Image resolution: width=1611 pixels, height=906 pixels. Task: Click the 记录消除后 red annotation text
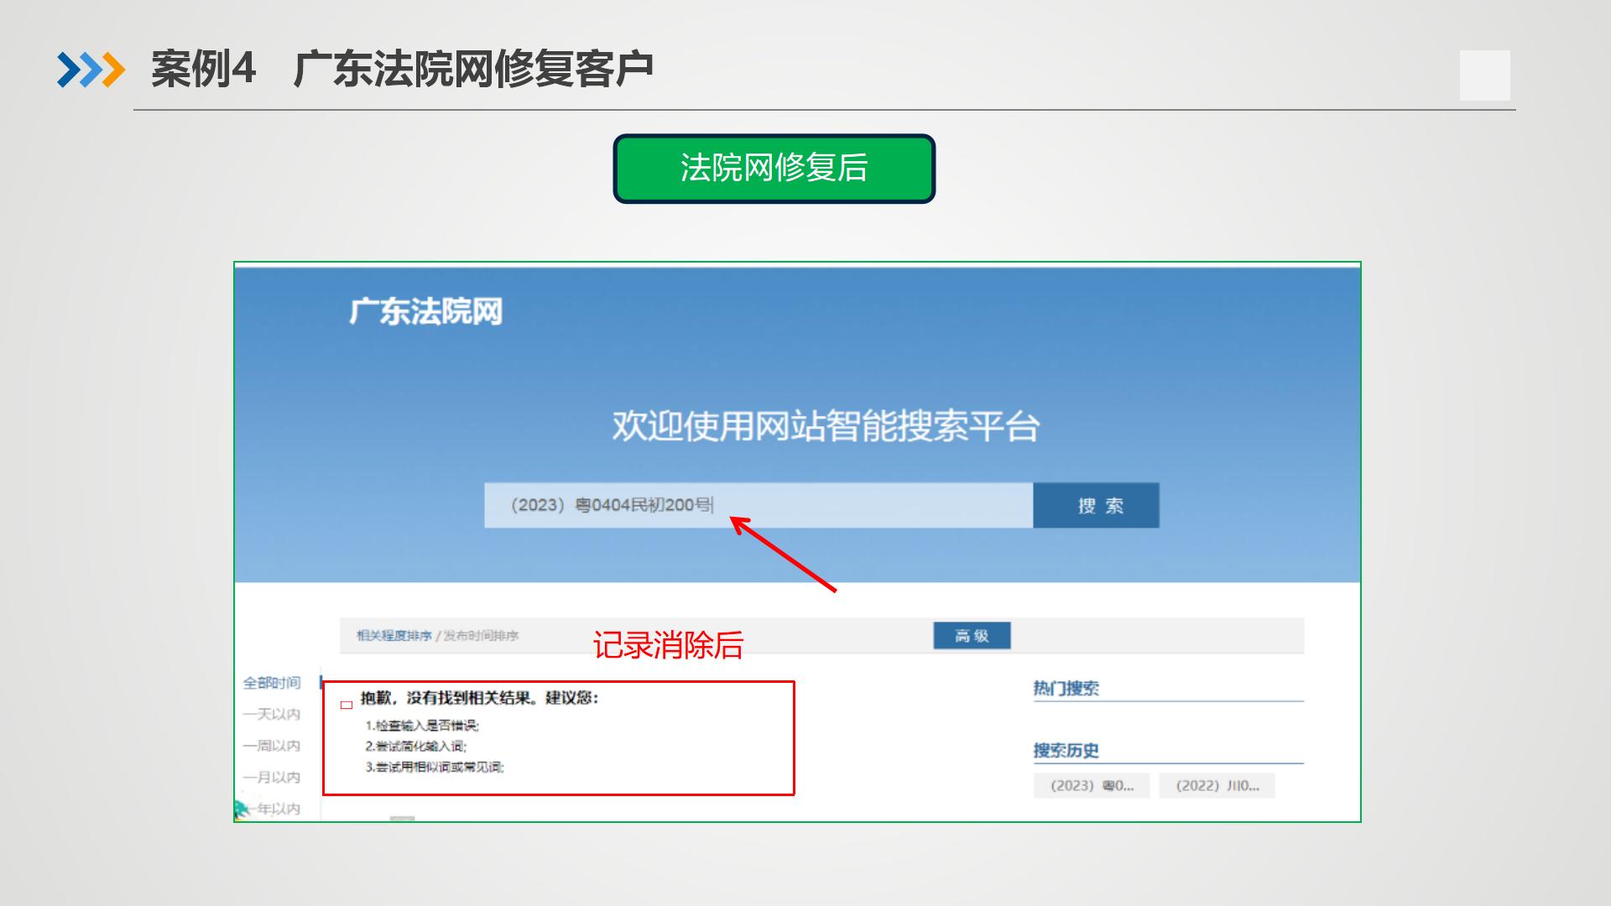668,645
